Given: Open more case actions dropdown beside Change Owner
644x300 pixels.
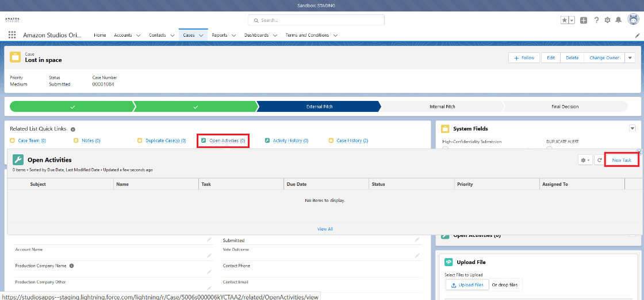Looking at the screenshot, I should pyautogui.click(x=630, y=58).
